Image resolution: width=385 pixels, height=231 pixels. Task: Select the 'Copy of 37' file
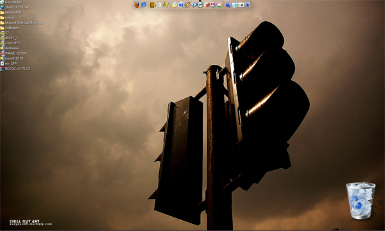click(x=11, y=43)
